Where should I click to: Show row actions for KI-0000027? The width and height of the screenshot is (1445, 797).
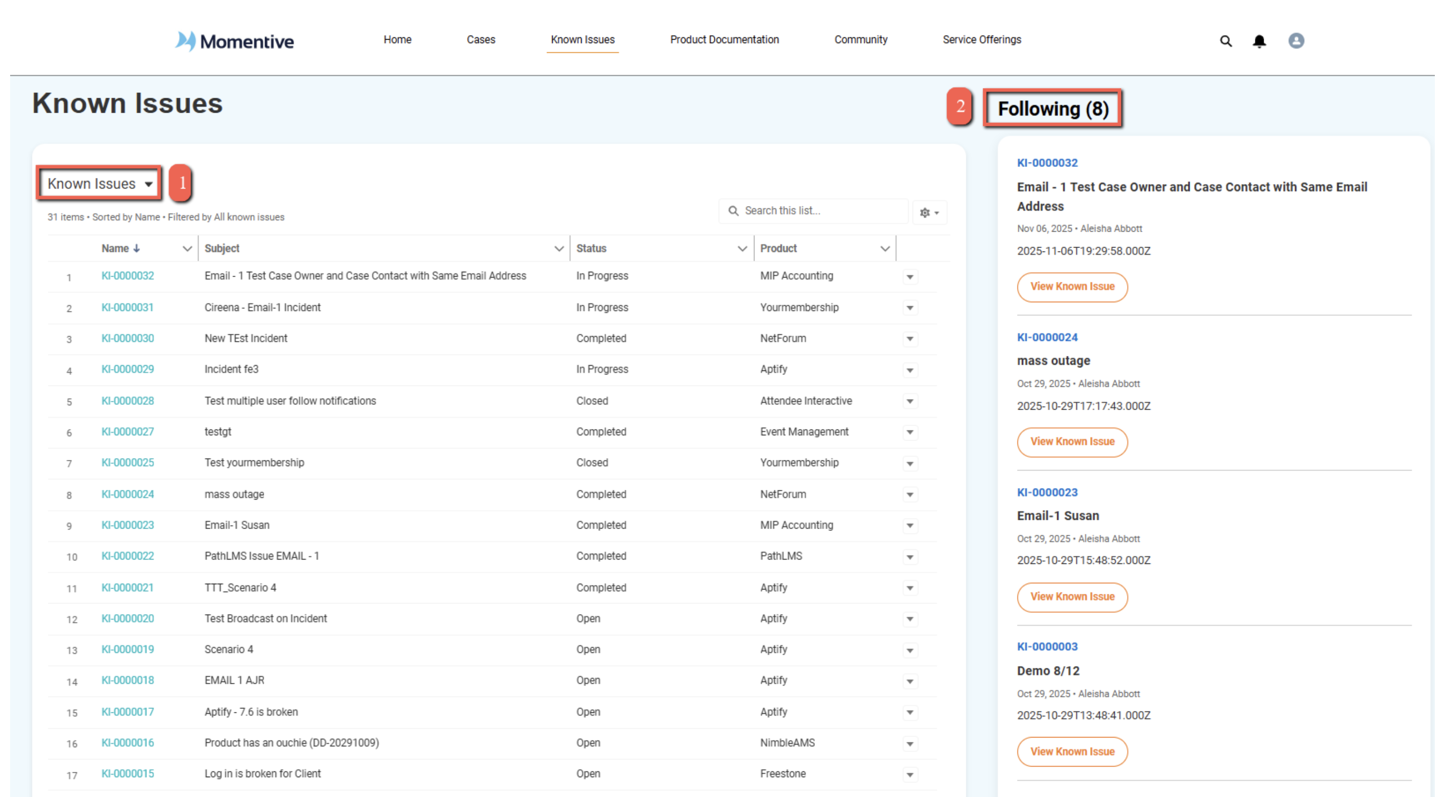[x=910, y=432]
